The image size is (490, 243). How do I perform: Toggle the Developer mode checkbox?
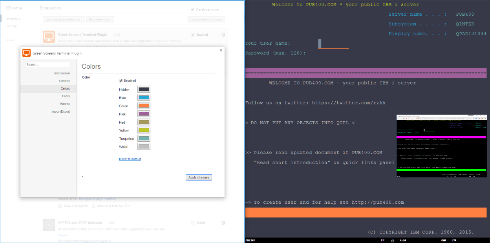coord(192,9)
